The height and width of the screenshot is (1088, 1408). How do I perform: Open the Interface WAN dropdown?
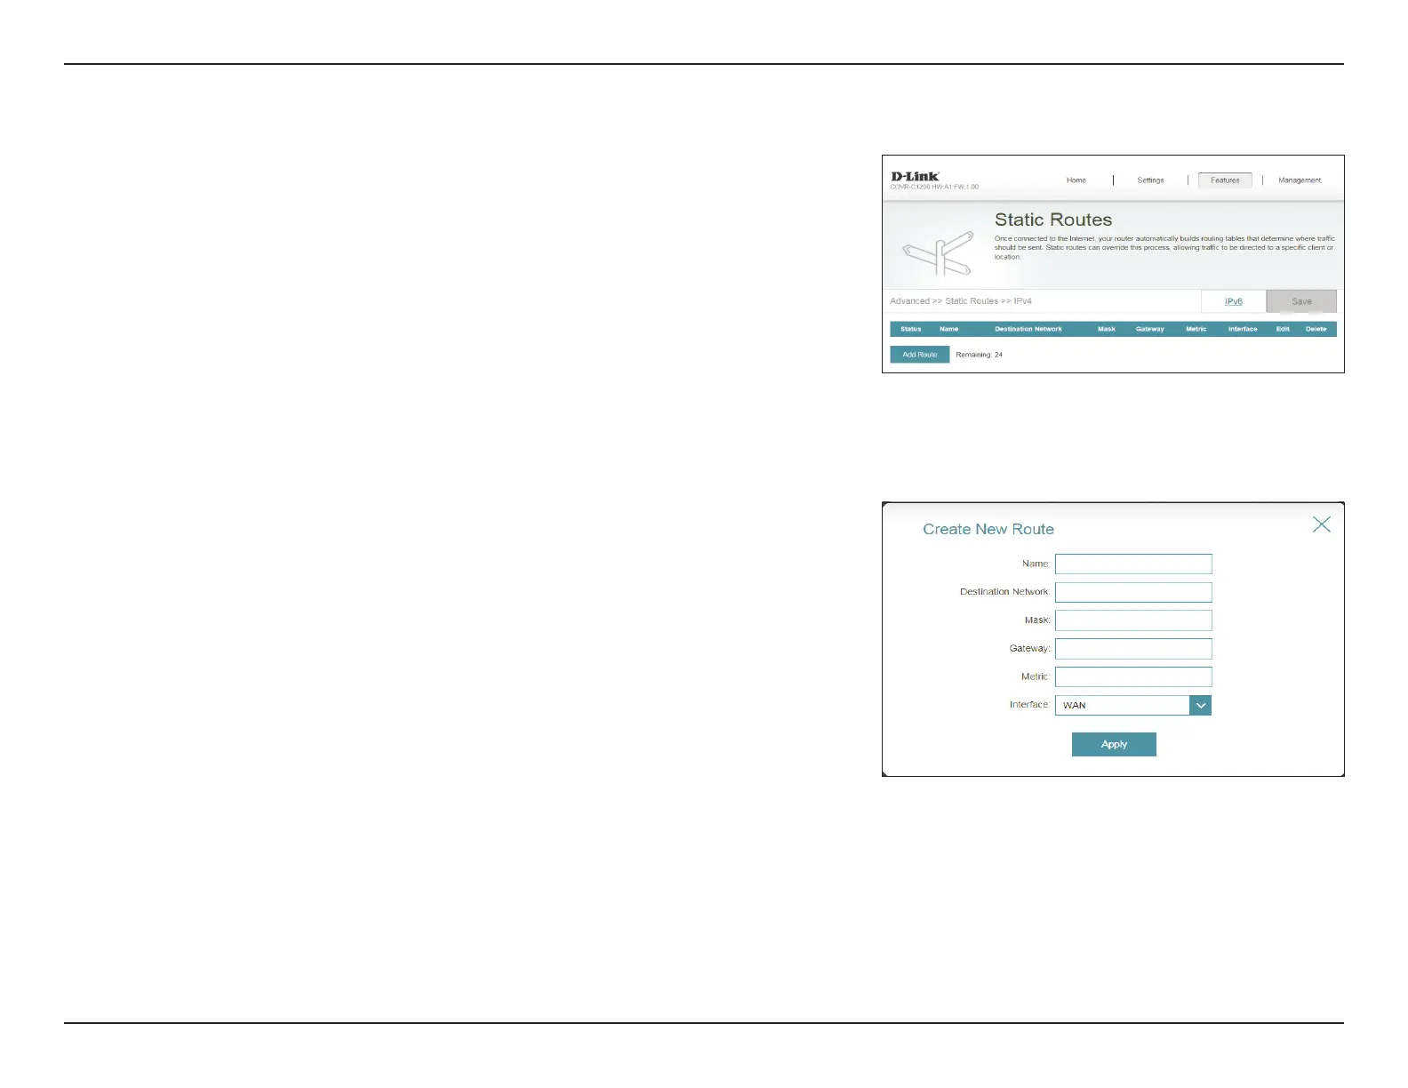(x=1133, y=705)
